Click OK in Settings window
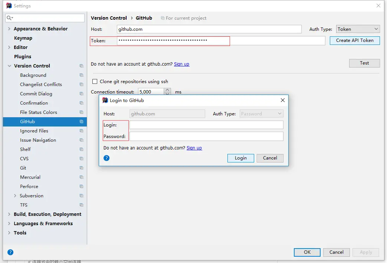This screenshot has height=263, width=387. tap(307, 252)
